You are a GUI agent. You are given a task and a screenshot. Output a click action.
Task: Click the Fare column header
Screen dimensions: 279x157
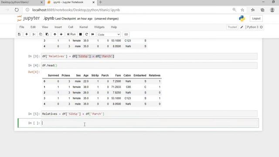click(118, 75)
